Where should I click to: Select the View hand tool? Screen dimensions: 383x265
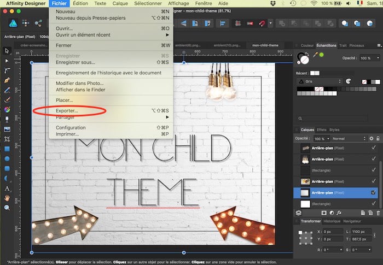[x=7, y=198]
